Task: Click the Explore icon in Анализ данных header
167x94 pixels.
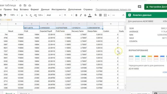Action: click(x=129, y=15)
